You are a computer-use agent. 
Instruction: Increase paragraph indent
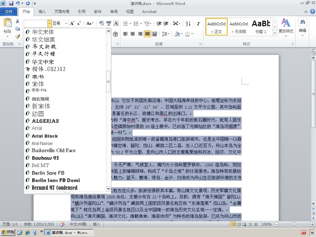(166, 23)
